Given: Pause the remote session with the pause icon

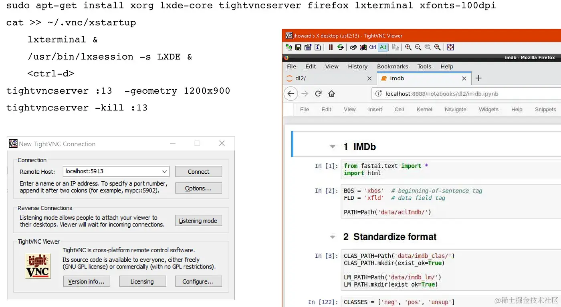Looking at the screenshot, I should [331, 47].
